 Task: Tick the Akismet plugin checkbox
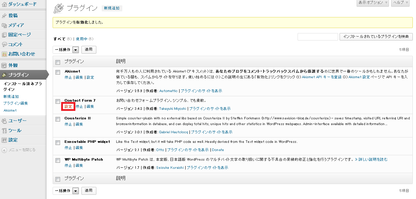pos(58,72)
